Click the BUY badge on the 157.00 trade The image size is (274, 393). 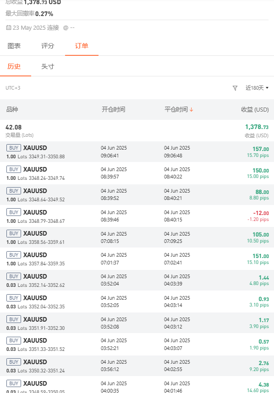[x=14, y=148]
